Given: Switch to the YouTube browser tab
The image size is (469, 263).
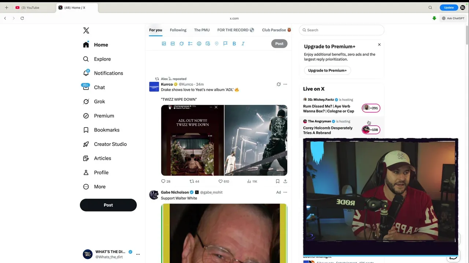Looking at the screenshot, I should [33, 8].
